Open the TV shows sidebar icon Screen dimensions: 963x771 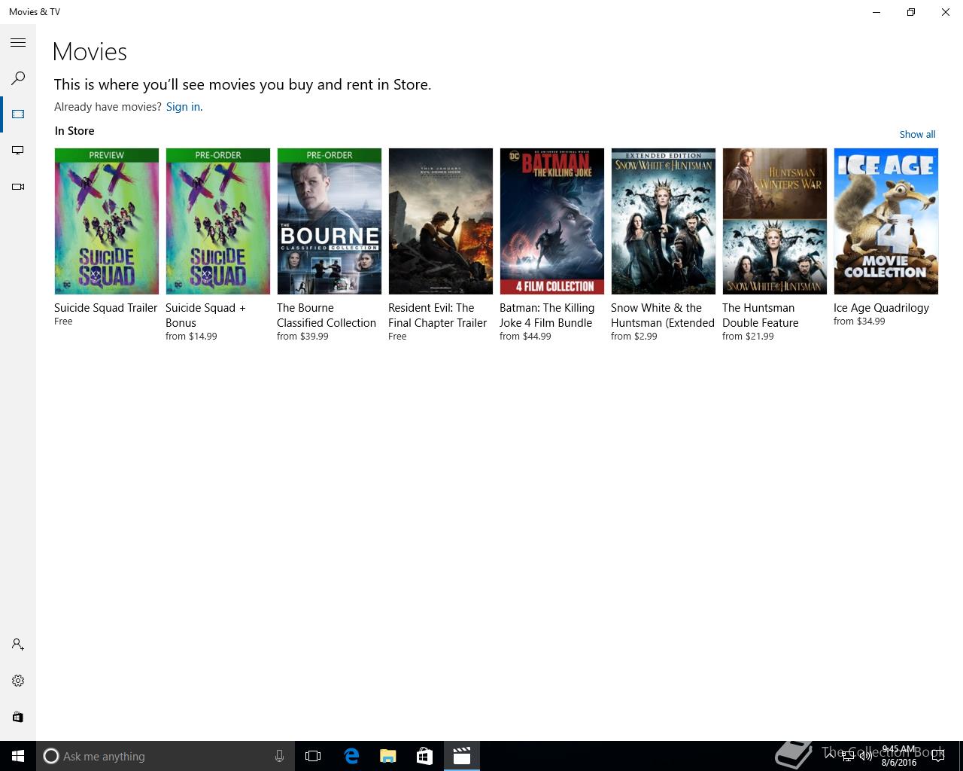[x=18, y=151]
